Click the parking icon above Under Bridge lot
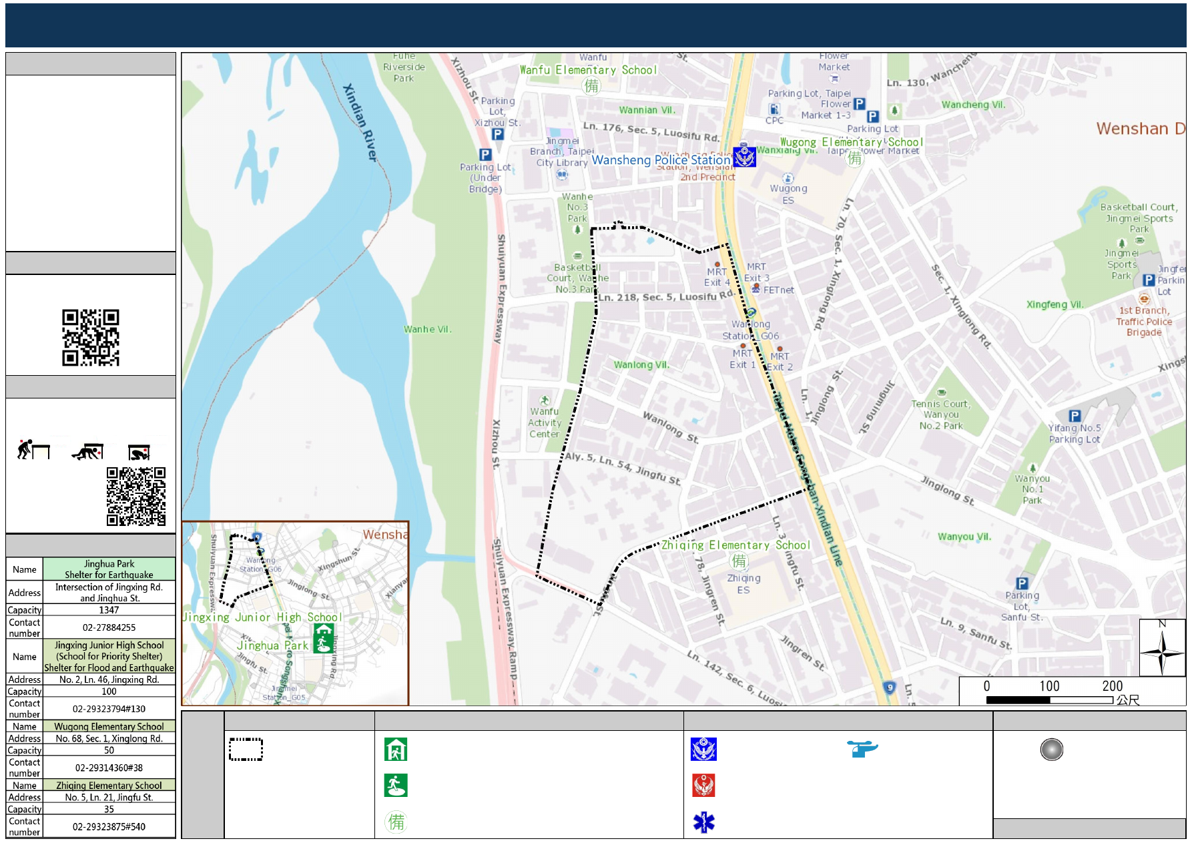This screenshot has height=843, width=1192. (485, 155)
